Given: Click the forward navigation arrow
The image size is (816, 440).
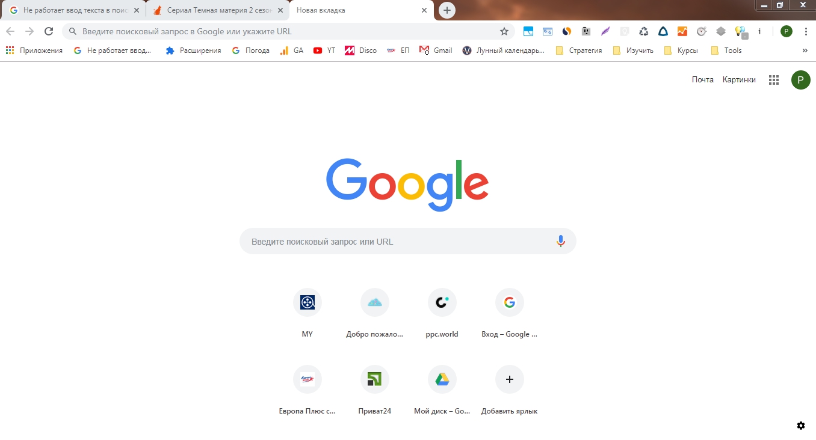Looking at the screenshot, I should 29,31.
